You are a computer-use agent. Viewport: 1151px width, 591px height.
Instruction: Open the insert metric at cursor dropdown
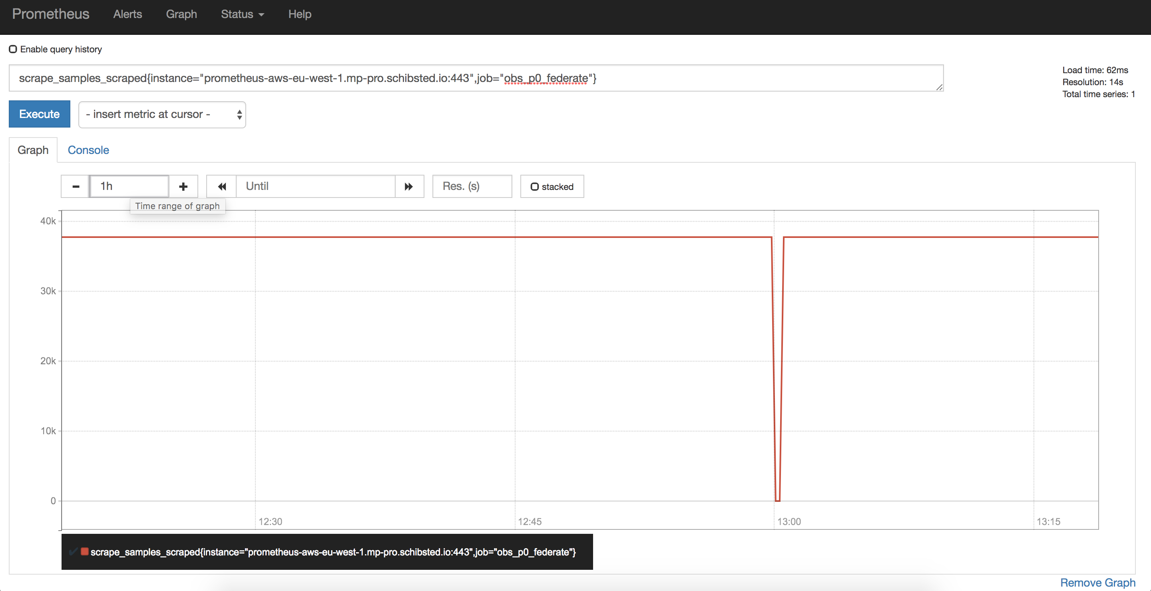coord(162,114)
